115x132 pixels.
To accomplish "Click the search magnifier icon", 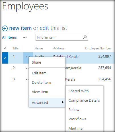I will point(85,37).
